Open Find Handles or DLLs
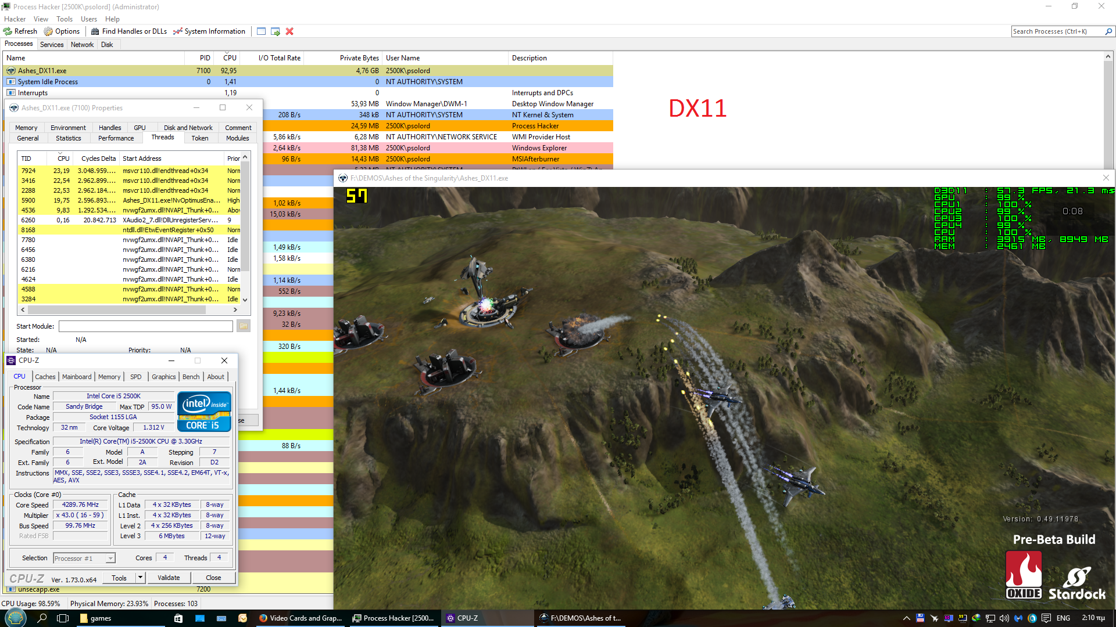This screenshot has height=627, width=1116. (x=129, y=31)
